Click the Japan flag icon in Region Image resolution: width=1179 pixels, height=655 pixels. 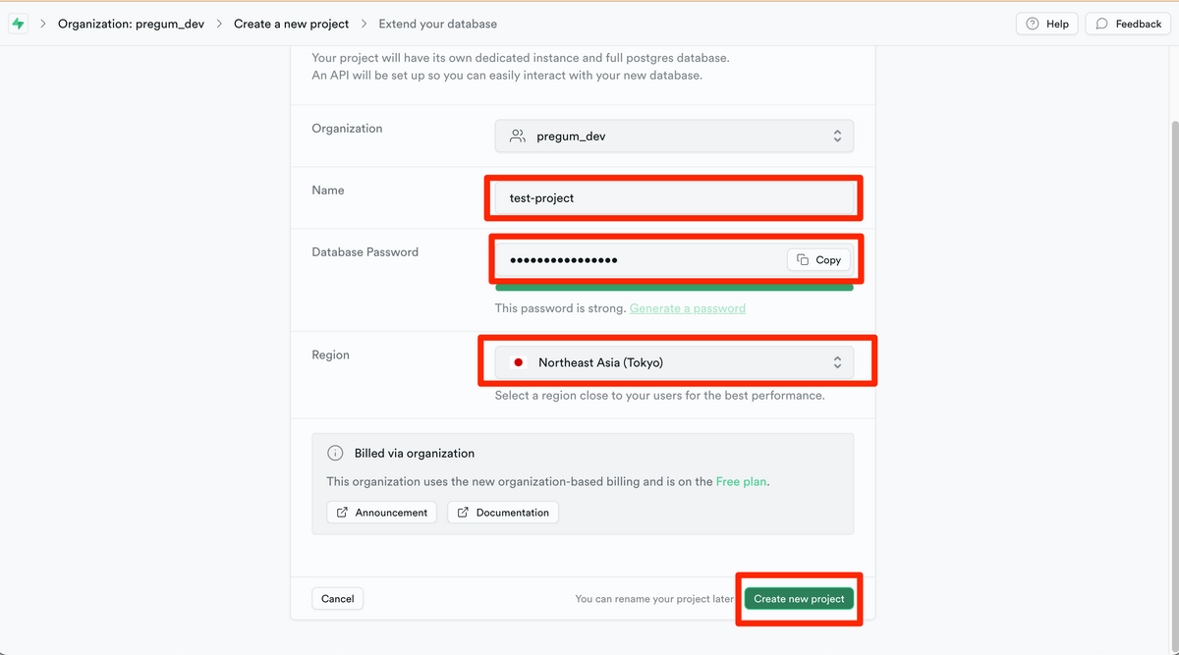519,362
